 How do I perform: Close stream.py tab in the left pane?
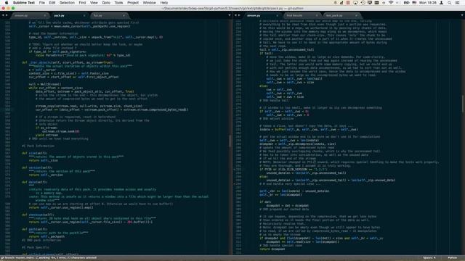[x=45, y=15]
